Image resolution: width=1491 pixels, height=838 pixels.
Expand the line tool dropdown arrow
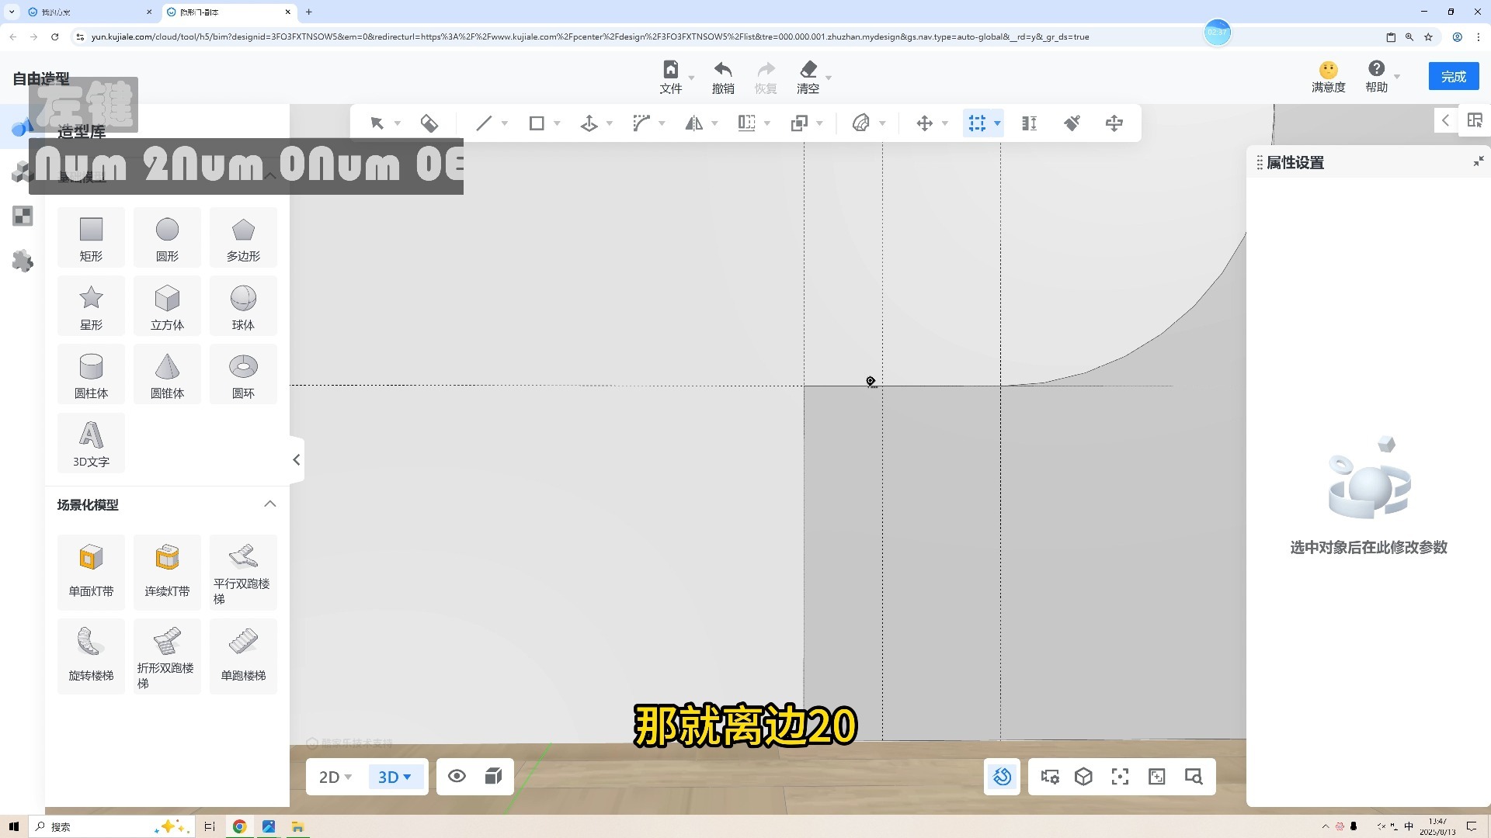[505, 123]
